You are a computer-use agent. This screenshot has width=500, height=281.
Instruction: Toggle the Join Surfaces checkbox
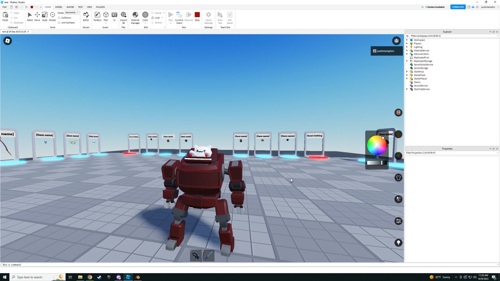tap(59, 22)
